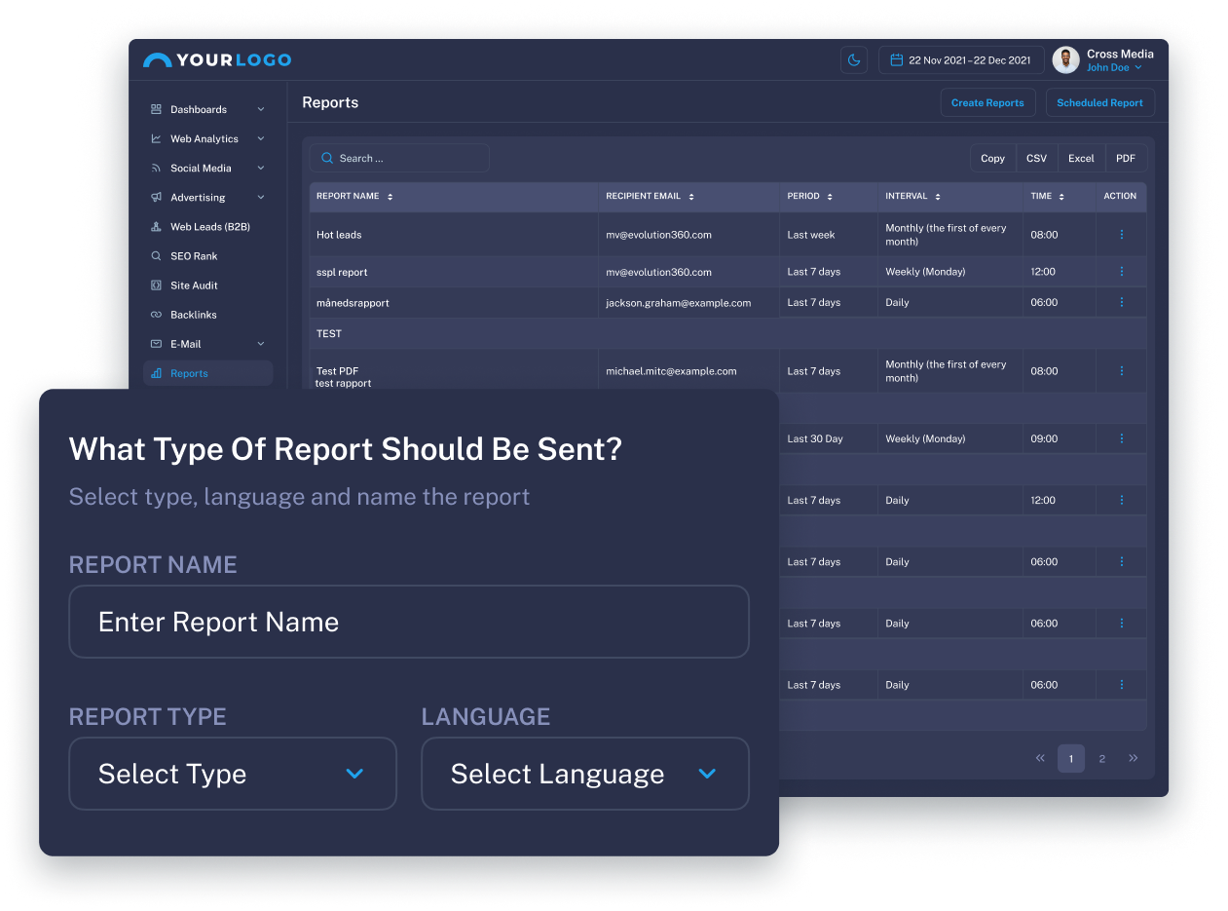Click the SEO Rank magnifier icon
Image resolution: width=1228 pixels, height=911 pixels.
click(156, 256)
